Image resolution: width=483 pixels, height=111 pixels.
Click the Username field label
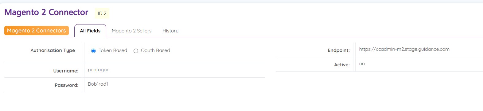[x=66, y=71]
